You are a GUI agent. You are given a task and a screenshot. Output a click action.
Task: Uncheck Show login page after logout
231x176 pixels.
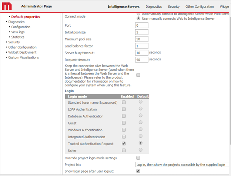click(138, 171)
